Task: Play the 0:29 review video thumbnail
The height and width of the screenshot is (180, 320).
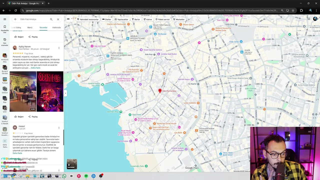Action: (x=23, y=91)
